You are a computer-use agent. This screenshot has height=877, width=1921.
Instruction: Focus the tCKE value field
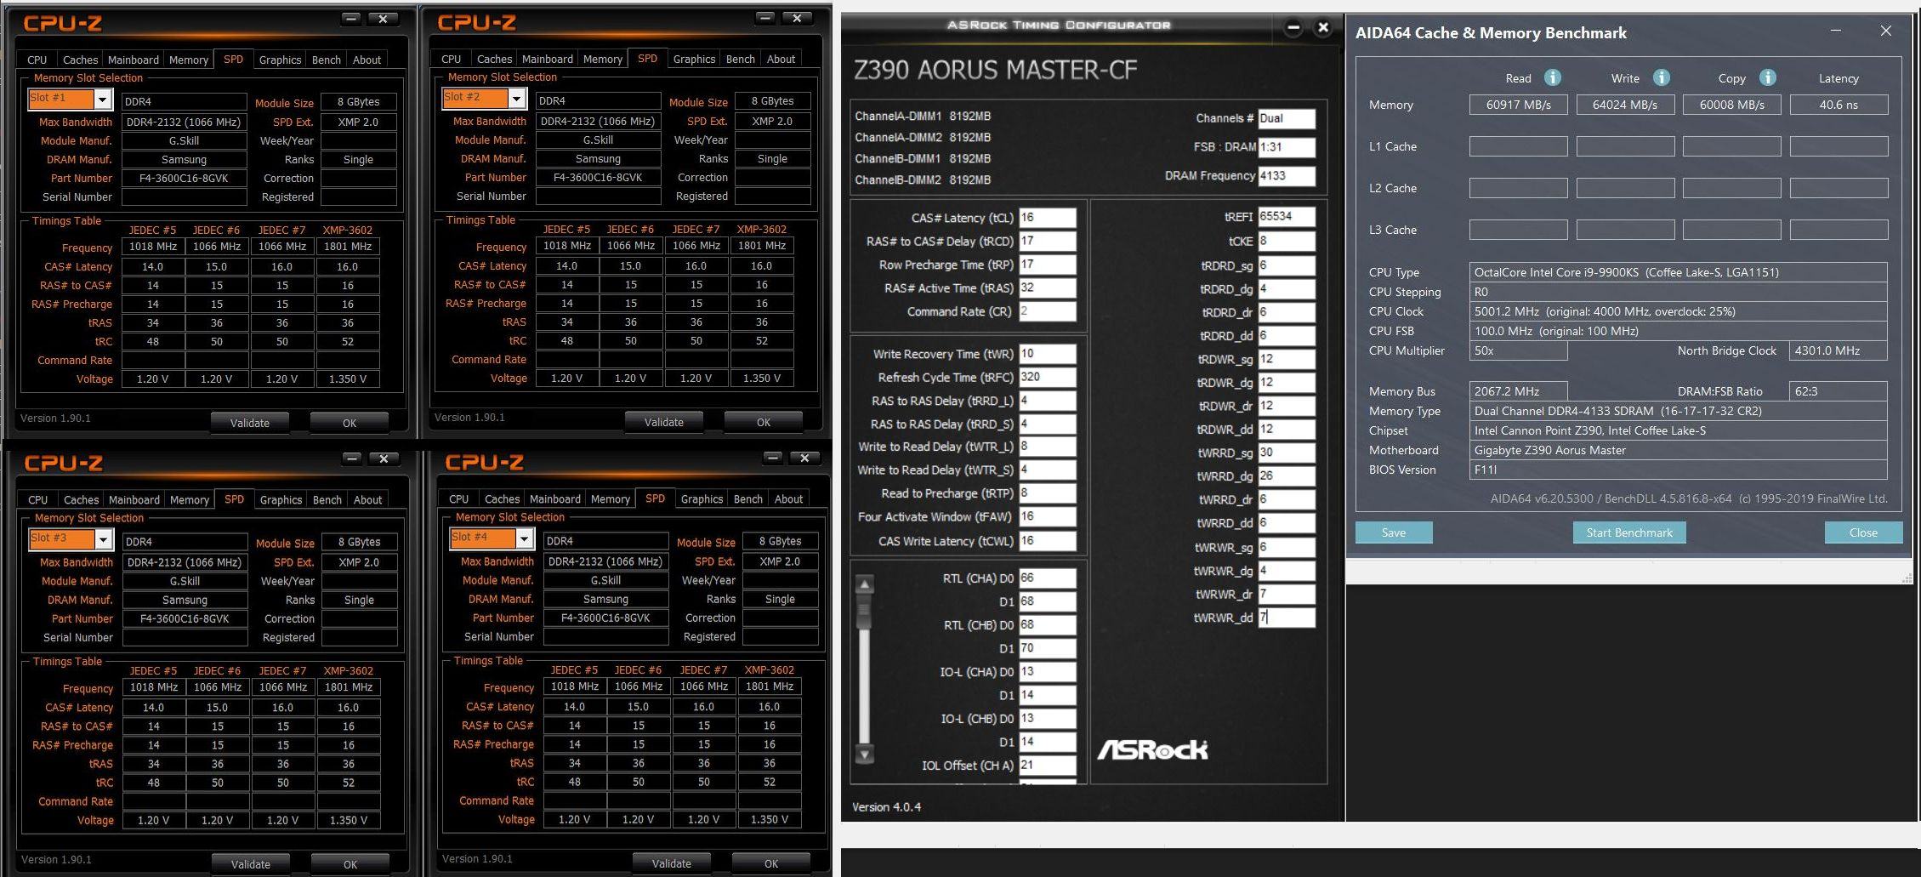coord(1287,241)
